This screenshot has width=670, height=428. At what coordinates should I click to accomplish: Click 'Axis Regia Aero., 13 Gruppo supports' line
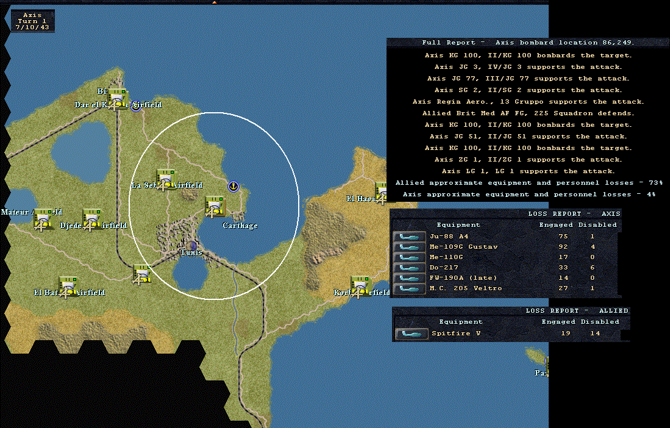528,102
